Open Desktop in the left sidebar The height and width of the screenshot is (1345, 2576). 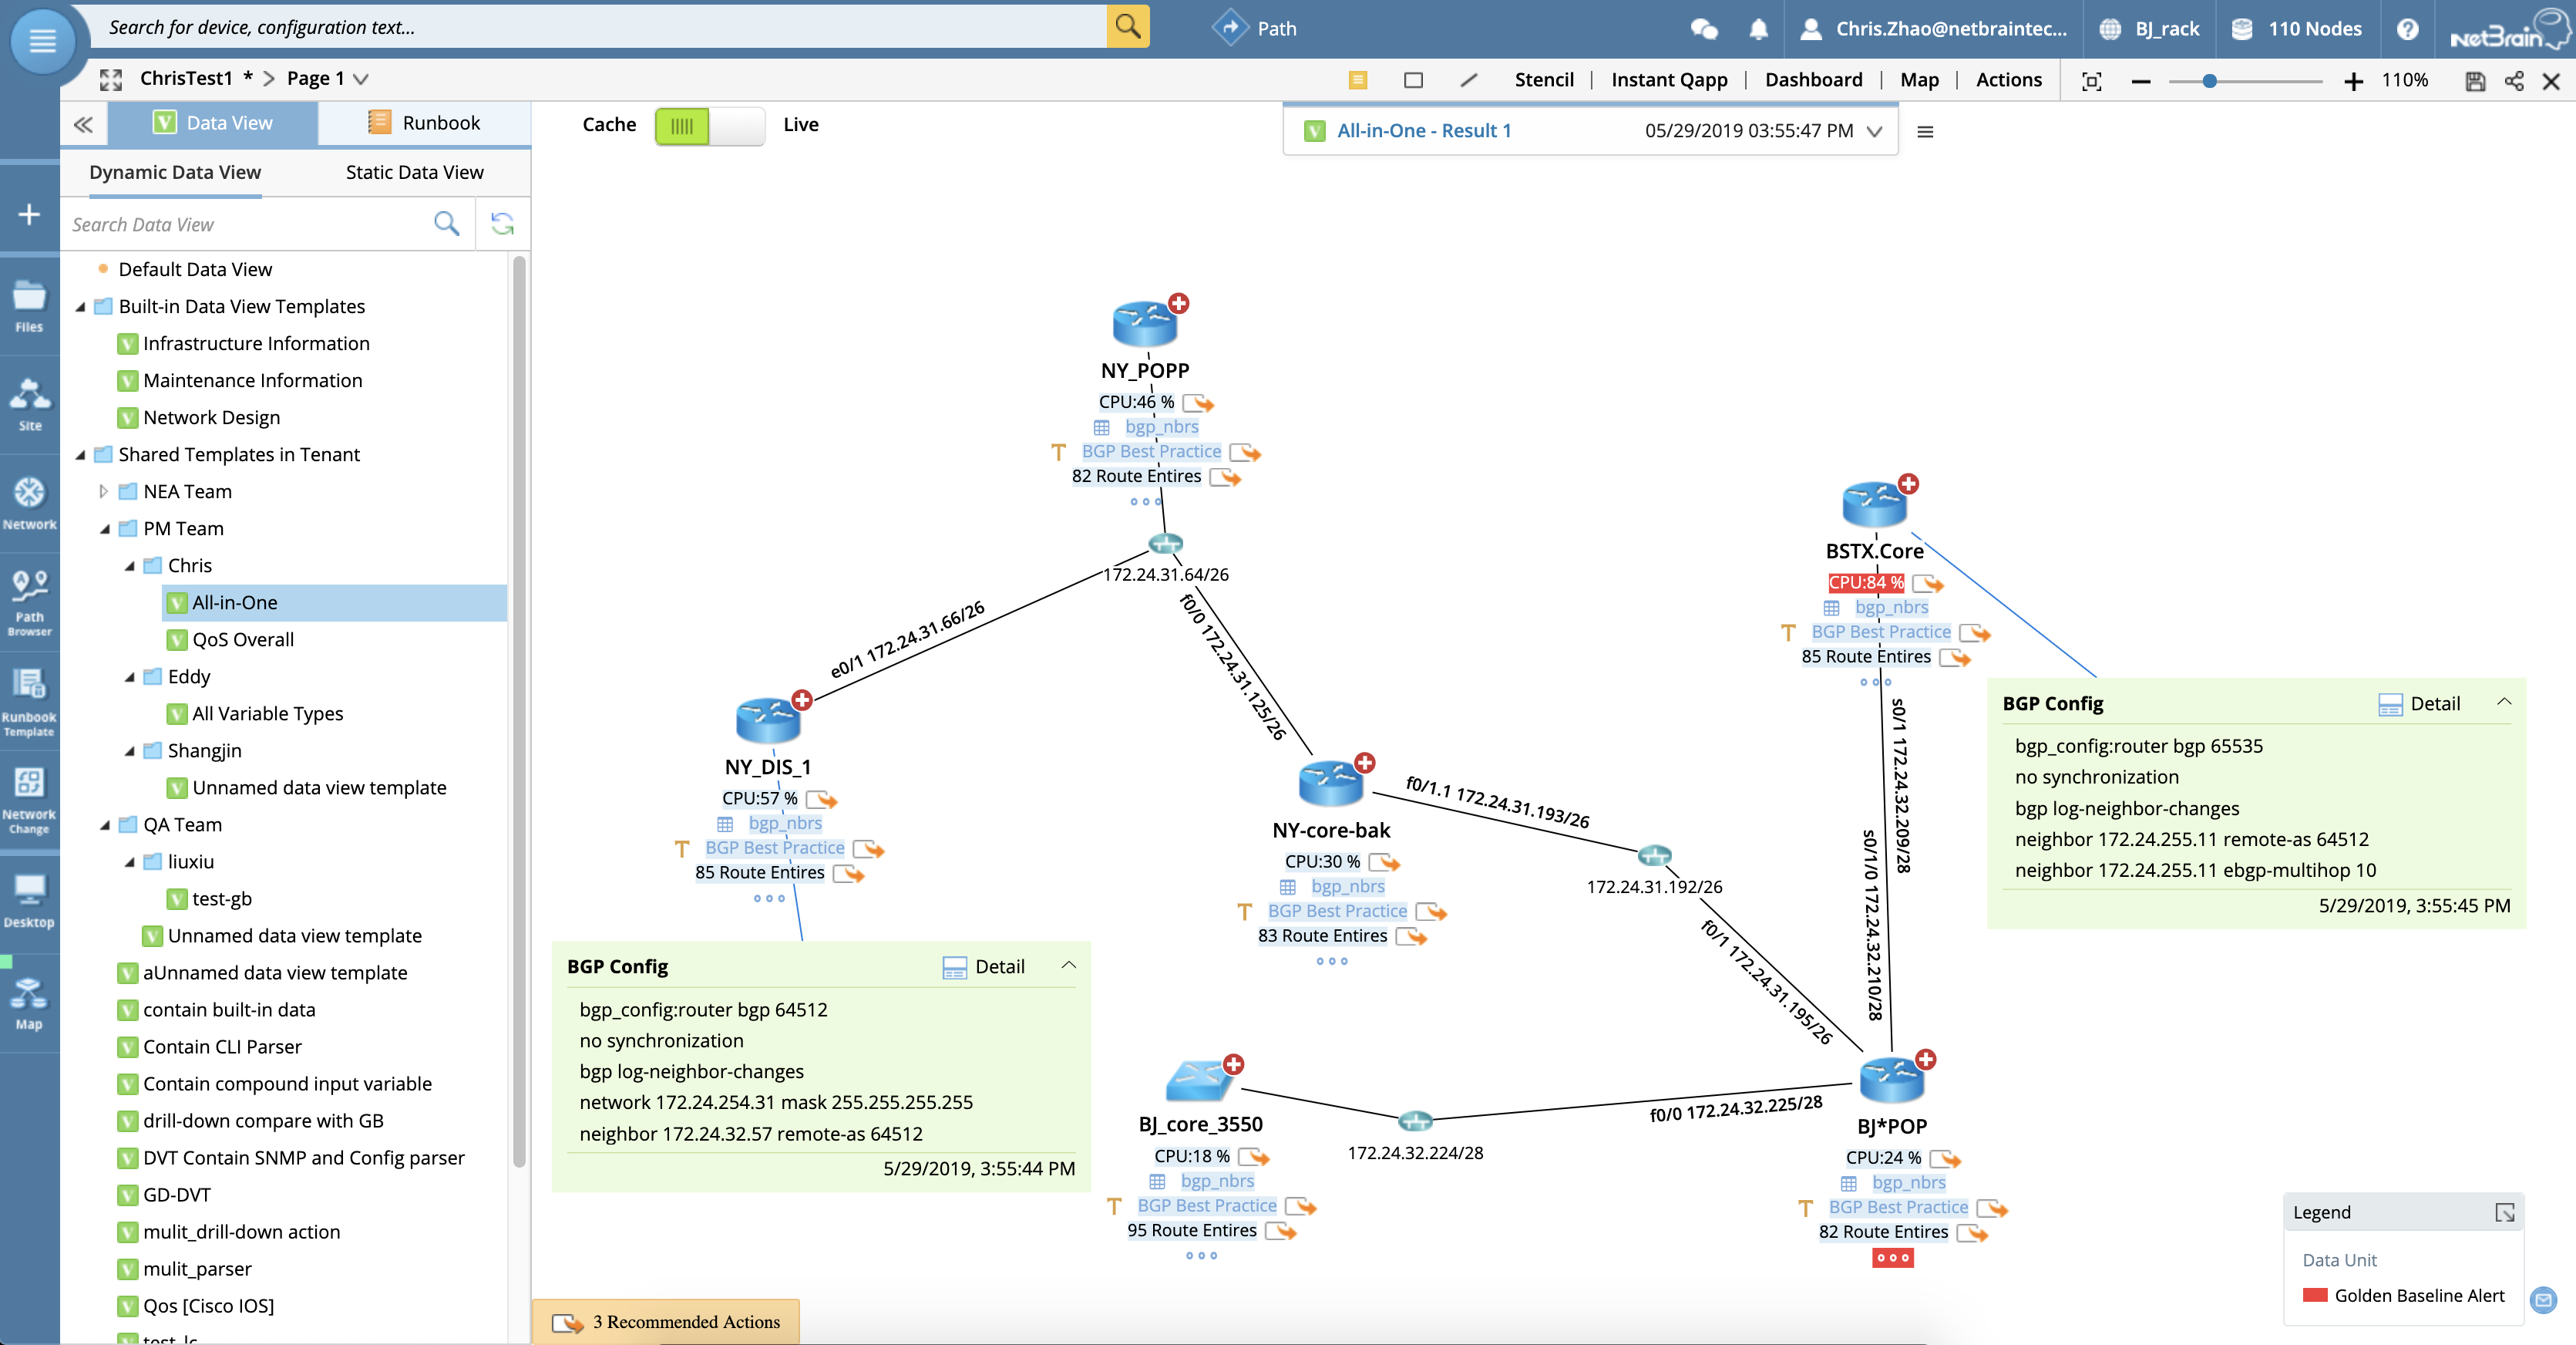click(29, 900)
